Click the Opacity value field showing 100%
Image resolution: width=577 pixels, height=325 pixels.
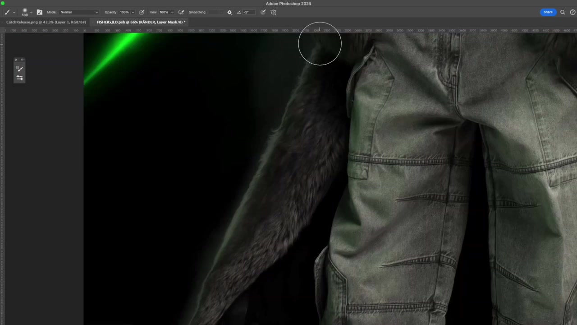(124, 12)
